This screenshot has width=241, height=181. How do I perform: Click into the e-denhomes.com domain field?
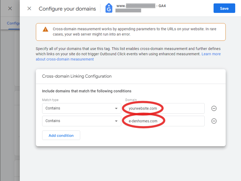pos(164,121)
